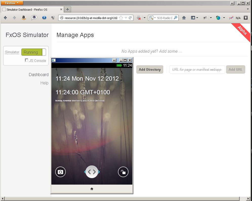The height and width of the screenshot is (201, 252).
Task: Enable the JS Console checkbox
Action: click(x=27, y=60)
